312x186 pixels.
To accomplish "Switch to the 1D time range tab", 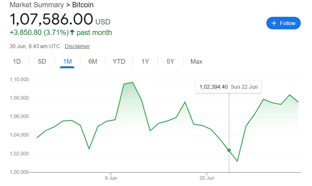I will pos(17,62).
